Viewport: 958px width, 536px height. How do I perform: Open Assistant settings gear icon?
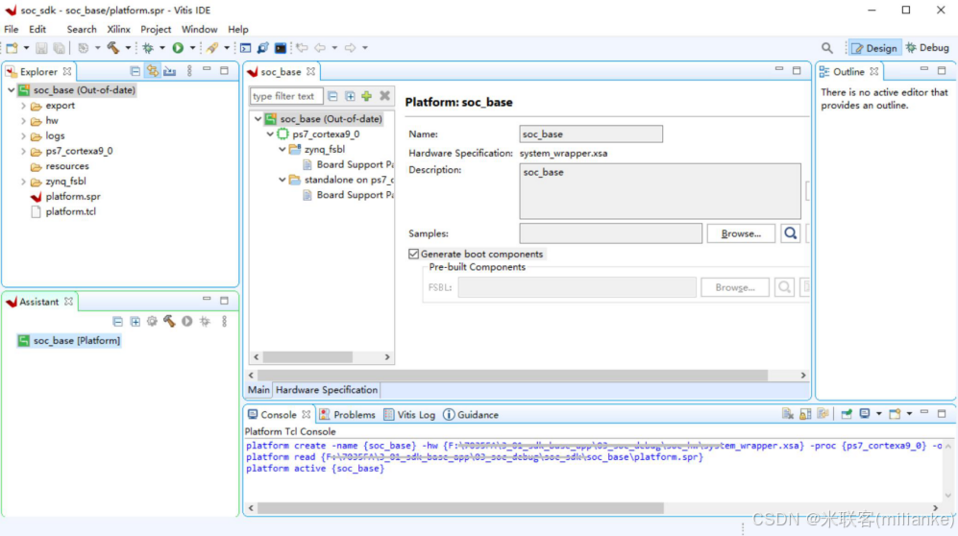tap(152, 321)
